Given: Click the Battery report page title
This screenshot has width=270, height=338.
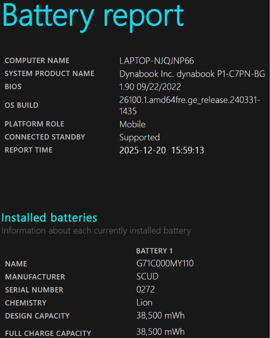Looking at the screenshot, I should pos(92,16).
